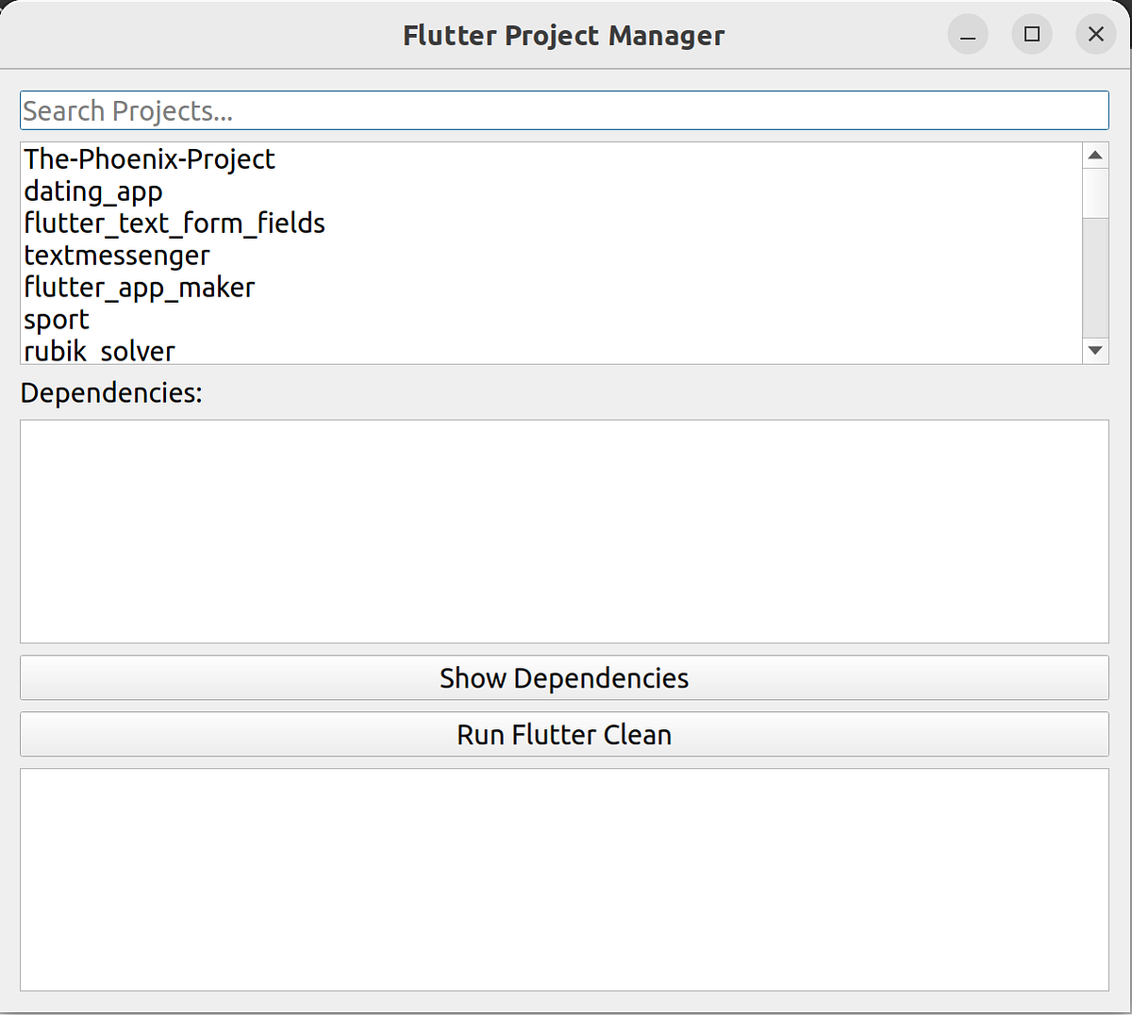Minimize the Flutter Project Manager window
The height and width of the screenshot is (1015, 1132).
pyautogui.click(x=968, y=34)
